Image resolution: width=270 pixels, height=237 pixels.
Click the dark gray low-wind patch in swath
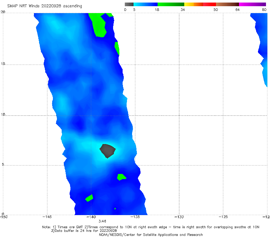[x=107, y=151]
